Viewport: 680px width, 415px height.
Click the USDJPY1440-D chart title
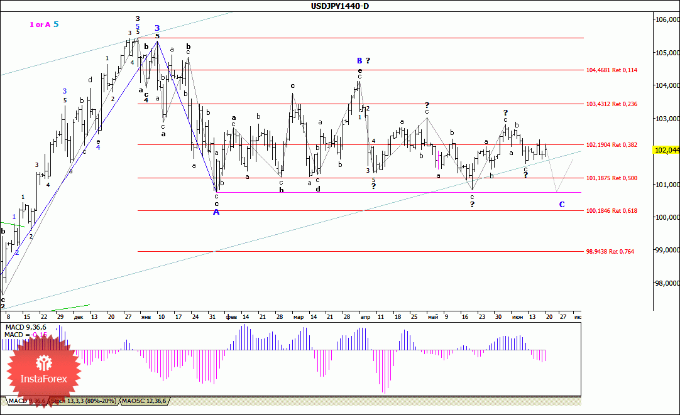click(x=339, y=6)
